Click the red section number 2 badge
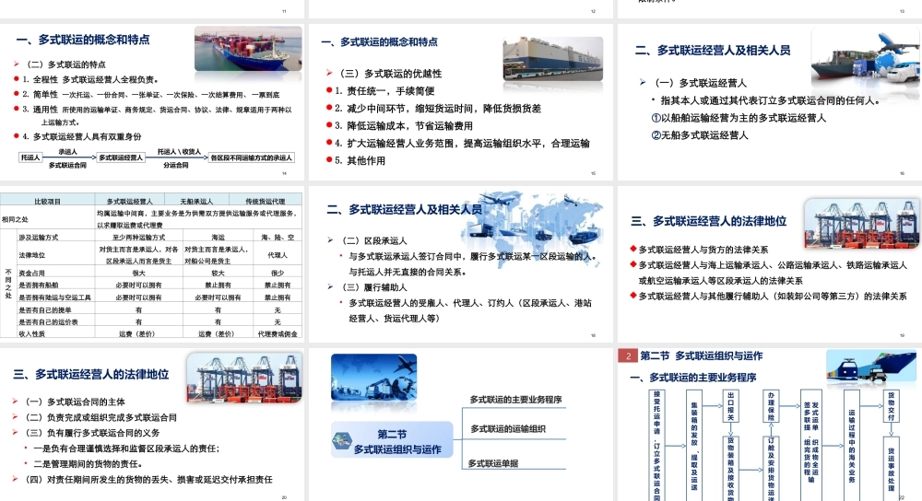 pyautogui.click(x=628, y=355)
